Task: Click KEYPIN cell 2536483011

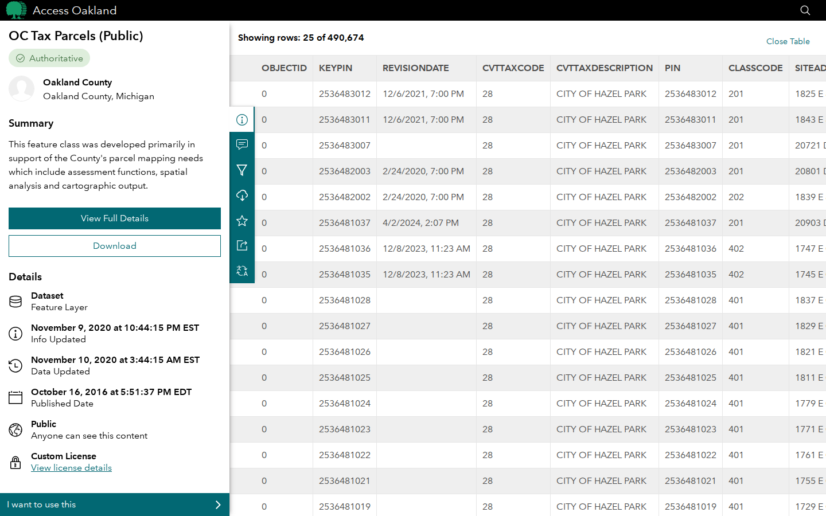Action: tap(345, 120)
